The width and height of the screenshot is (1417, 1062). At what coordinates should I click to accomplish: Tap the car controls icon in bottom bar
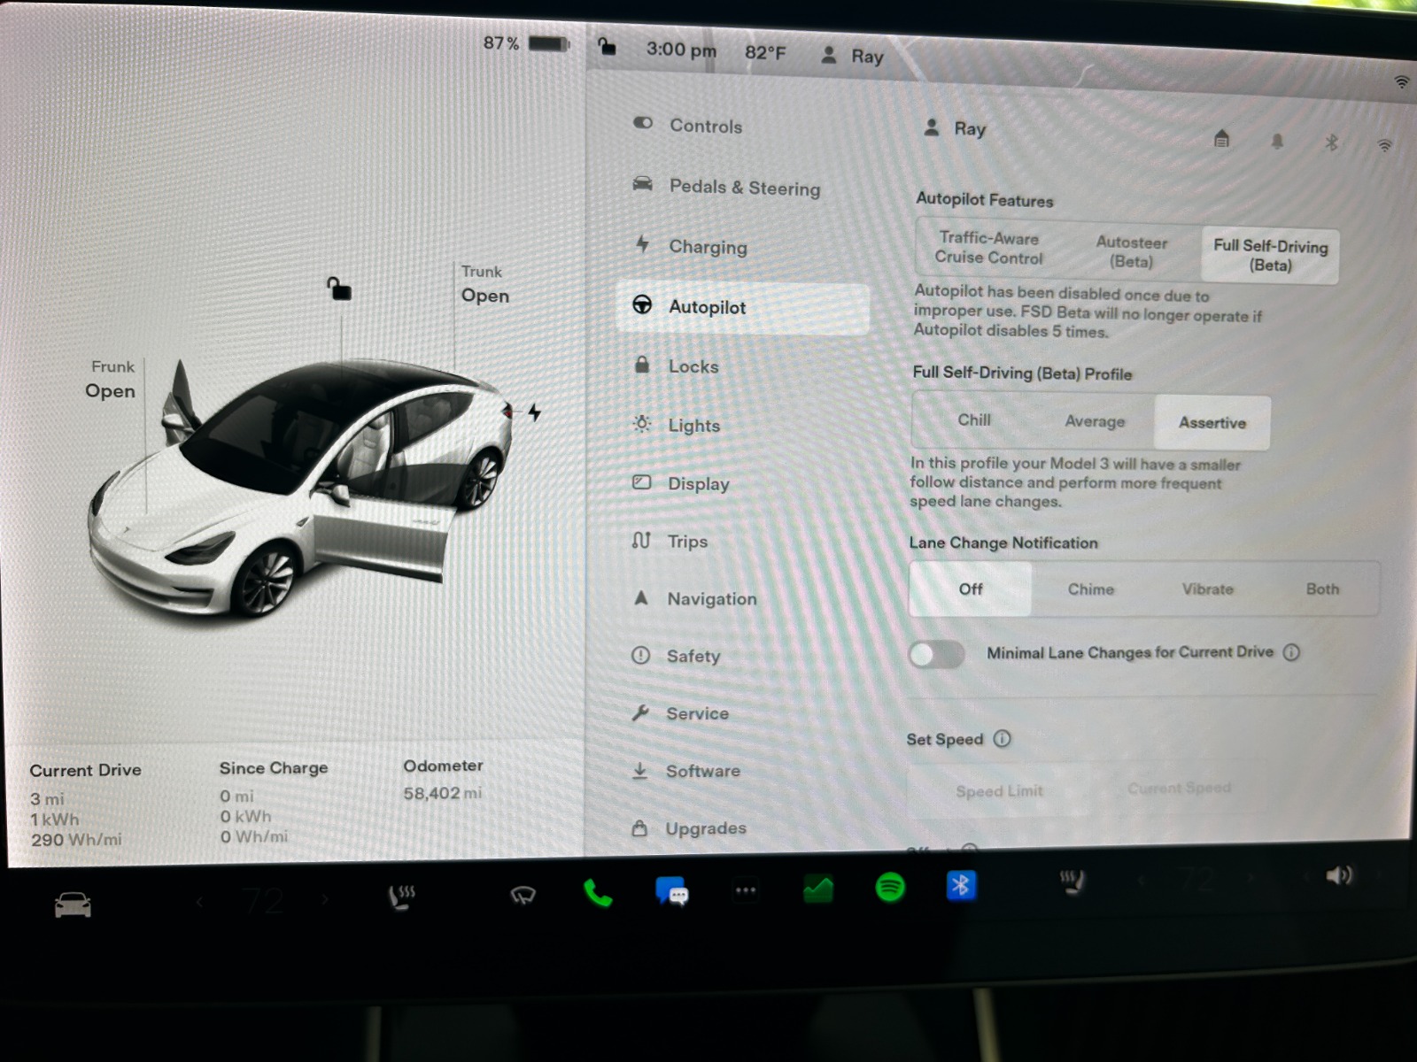73,904
